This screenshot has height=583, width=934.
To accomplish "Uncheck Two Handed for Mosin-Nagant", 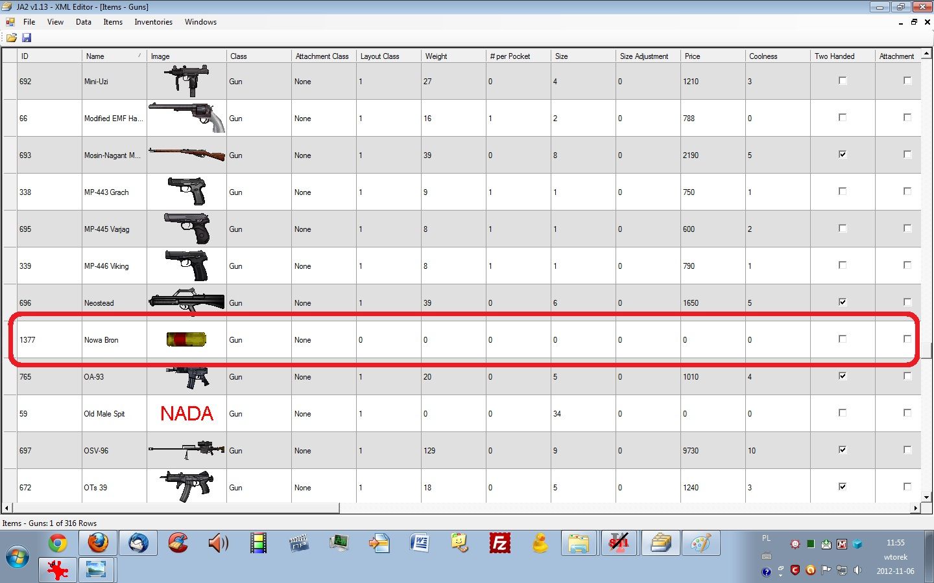I will tap(842, 155).
